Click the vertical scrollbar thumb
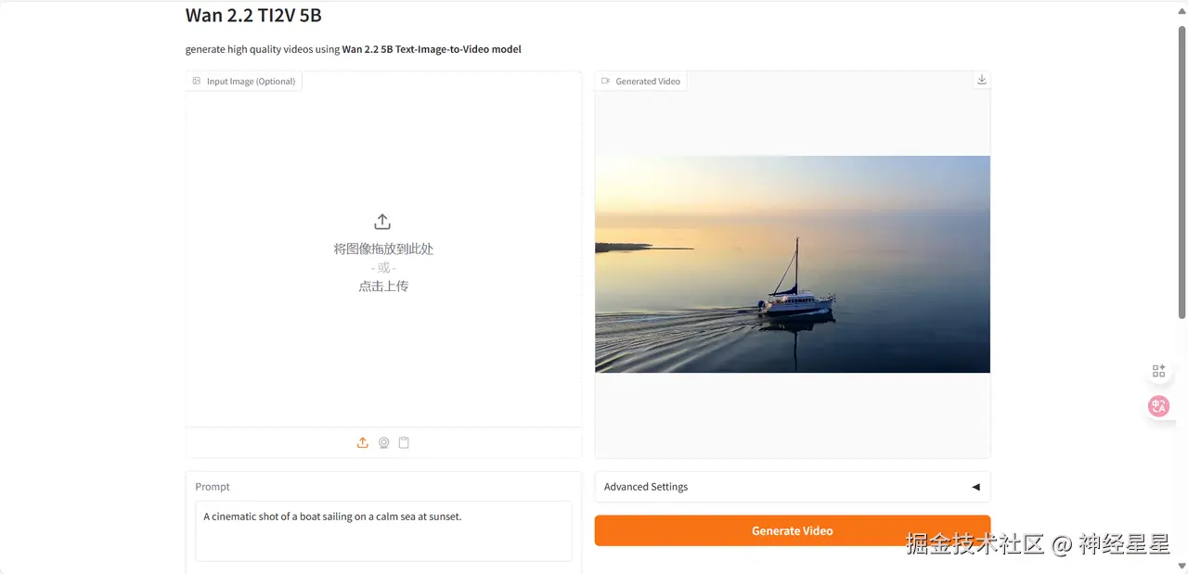This screenshot has height=574, width=1188. [x=1182, y=172]
